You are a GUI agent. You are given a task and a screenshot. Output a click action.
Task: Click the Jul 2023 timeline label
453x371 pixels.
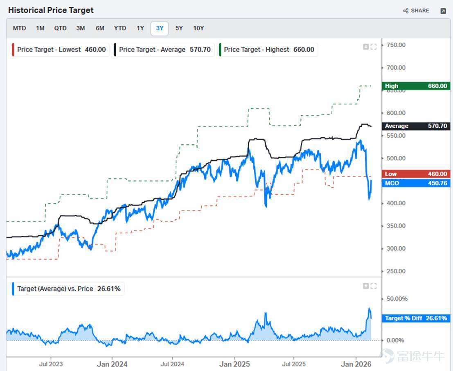click(51, 364)
